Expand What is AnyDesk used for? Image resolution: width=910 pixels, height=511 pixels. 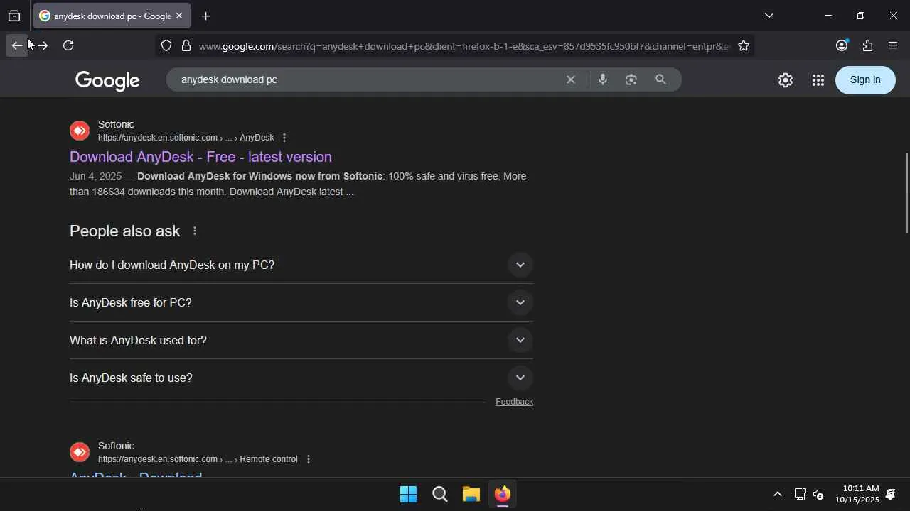(301, 340)
